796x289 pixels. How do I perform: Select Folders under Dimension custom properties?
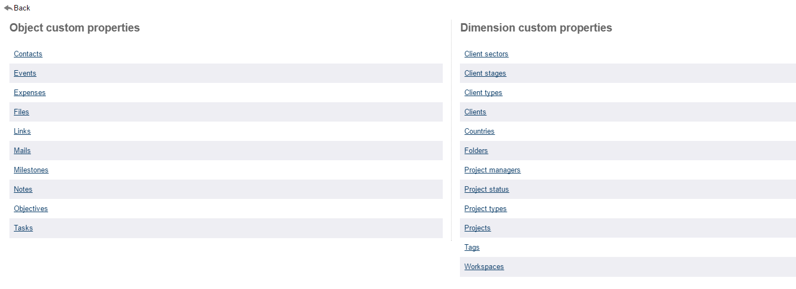[476, 151]
